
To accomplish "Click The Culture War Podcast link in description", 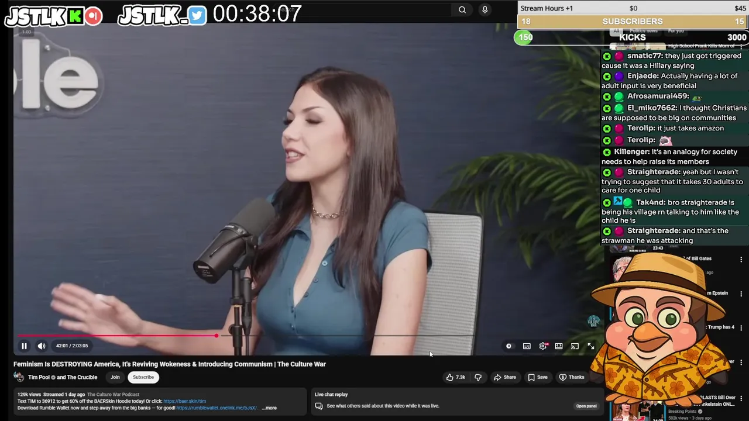I will coord(114,395).
